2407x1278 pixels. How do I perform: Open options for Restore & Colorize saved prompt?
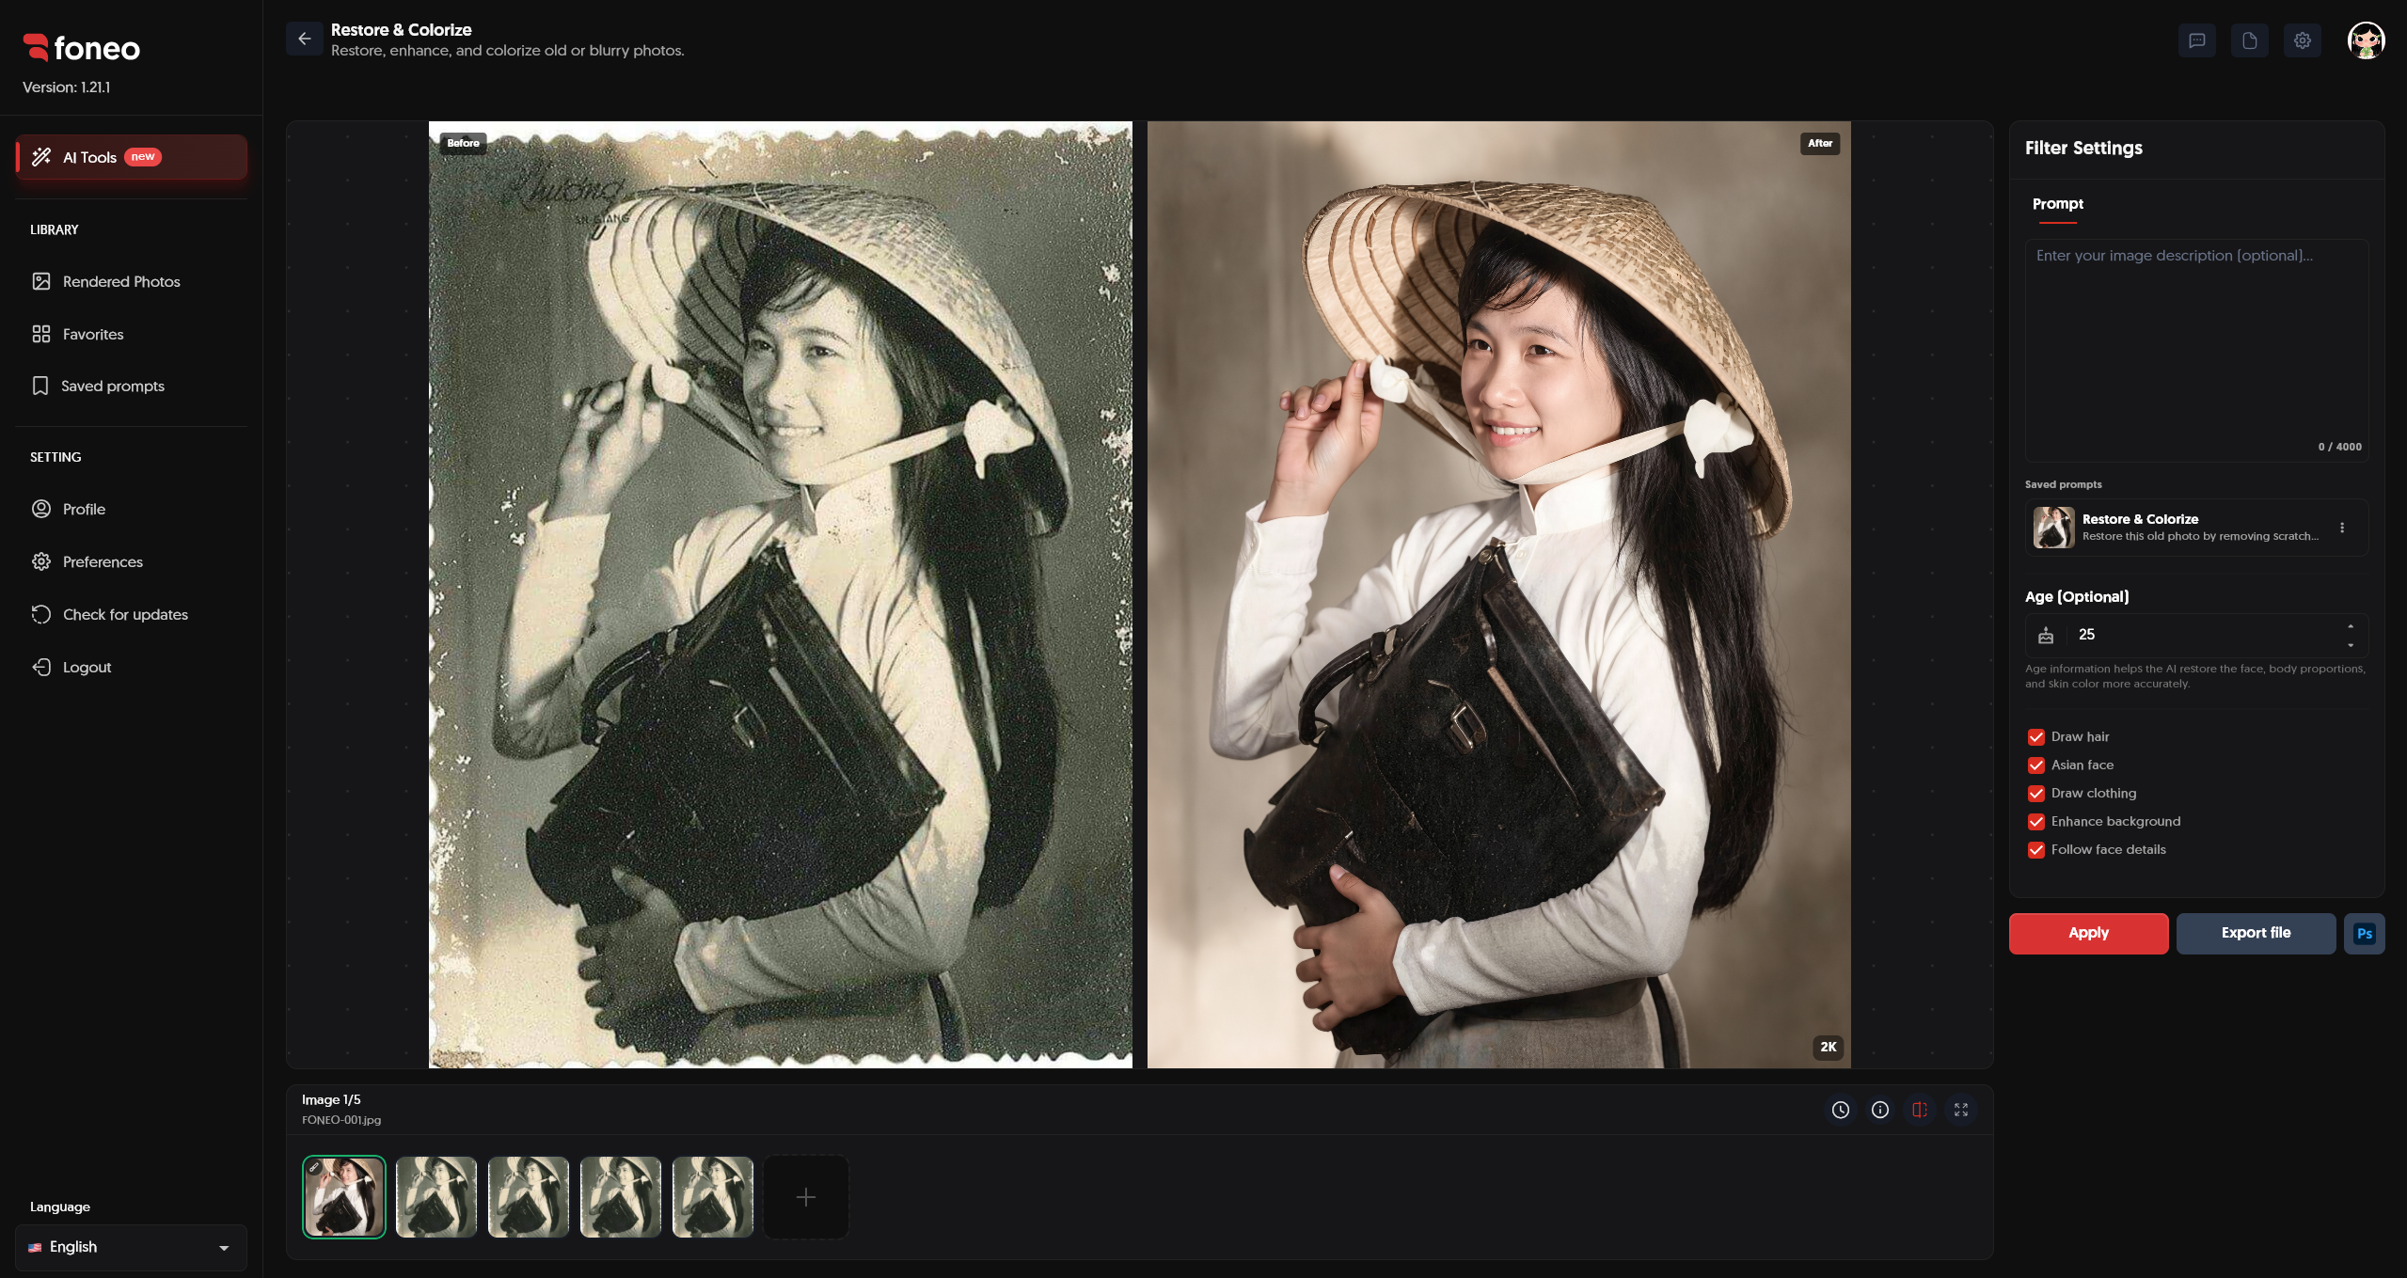click(2342, 528)
